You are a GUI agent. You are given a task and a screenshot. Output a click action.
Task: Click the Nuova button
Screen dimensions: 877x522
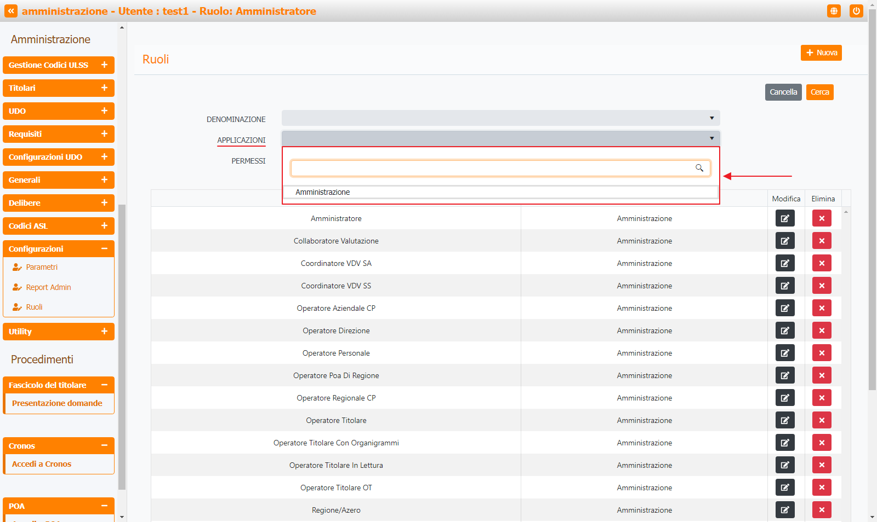tap(821, 53)
